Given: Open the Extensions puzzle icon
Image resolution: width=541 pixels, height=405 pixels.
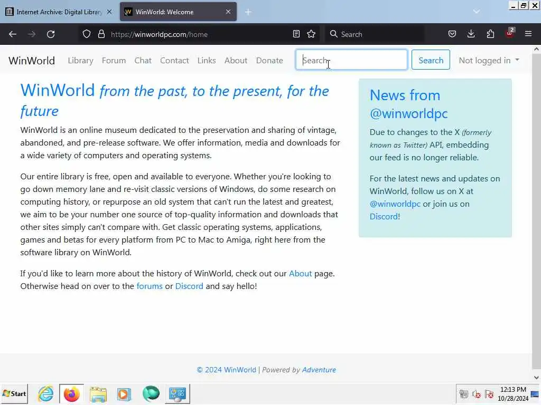Looking at the screenshot, I should click(490, 34).
